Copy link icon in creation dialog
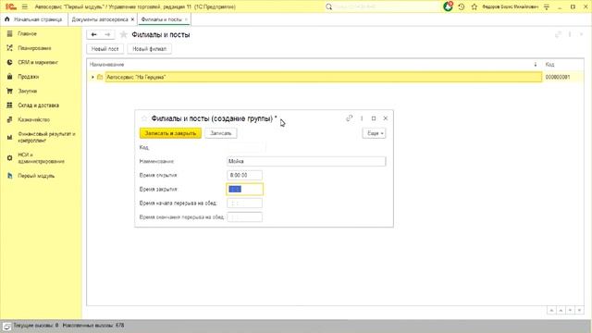 point(350,118)
